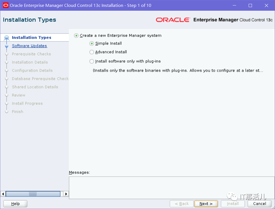The width and height of the screenshot is (275, 209).
Task: Click the Help button
Action: coord(15,204)
